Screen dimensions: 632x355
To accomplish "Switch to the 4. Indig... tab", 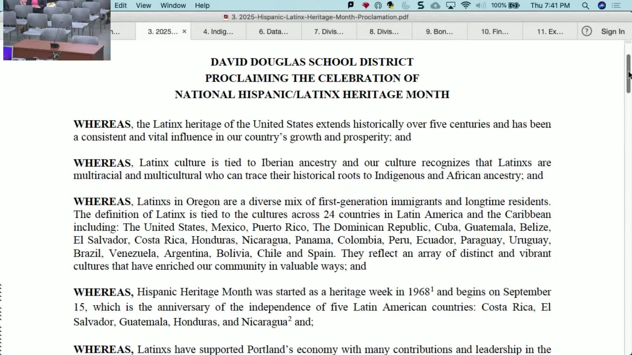I will 218,31.
